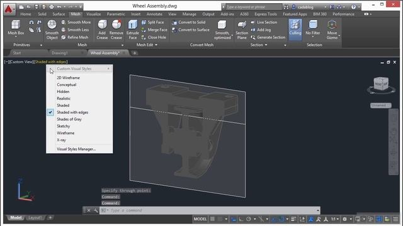
Task: Click Add Jog tool
Action: coord(261,30)
